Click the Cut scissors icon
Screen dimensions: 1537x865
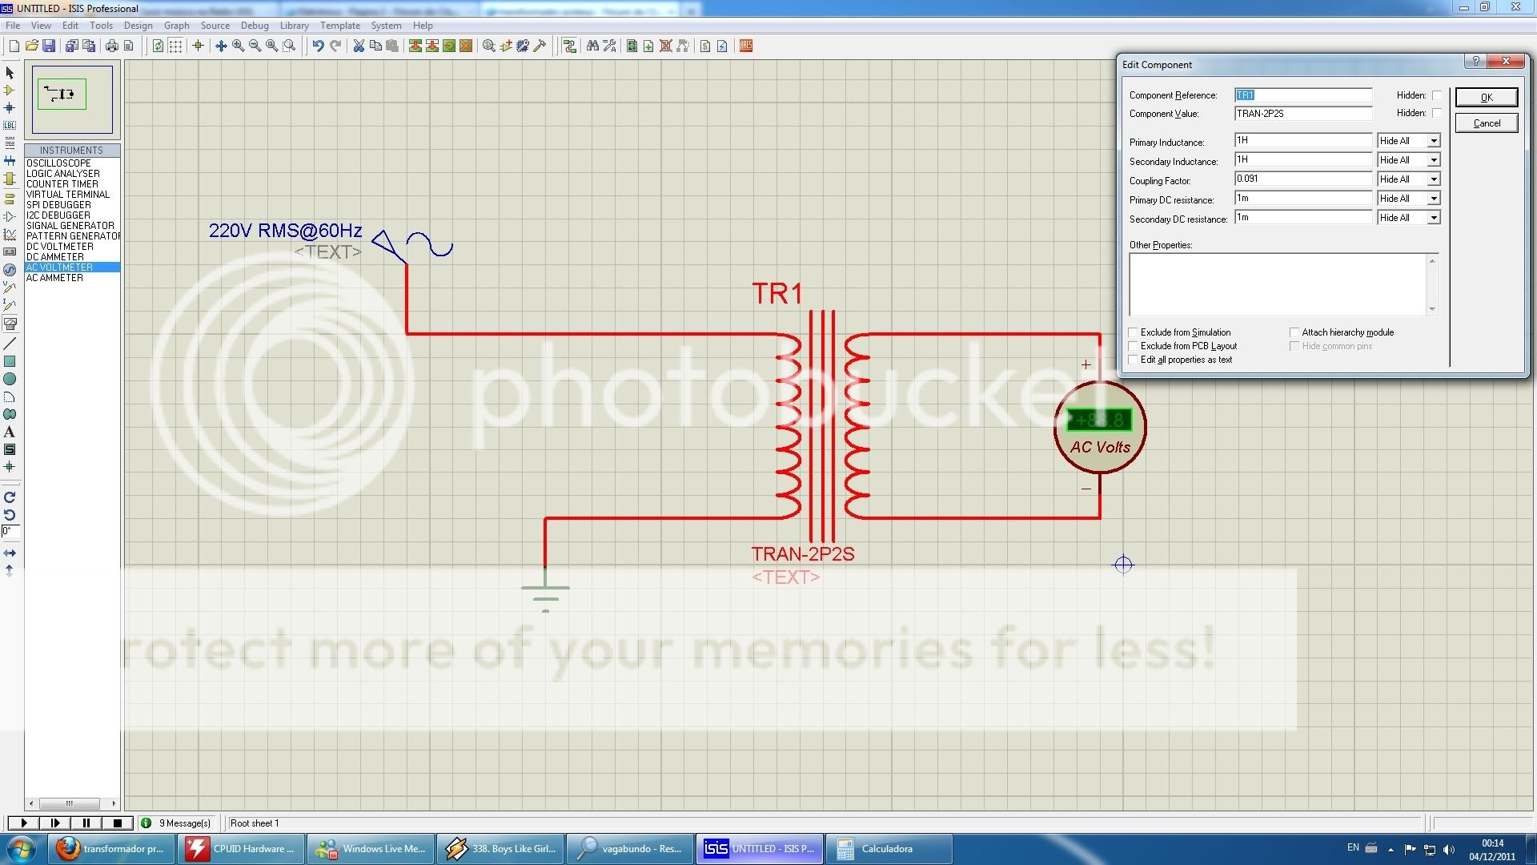tap(359, 46)
